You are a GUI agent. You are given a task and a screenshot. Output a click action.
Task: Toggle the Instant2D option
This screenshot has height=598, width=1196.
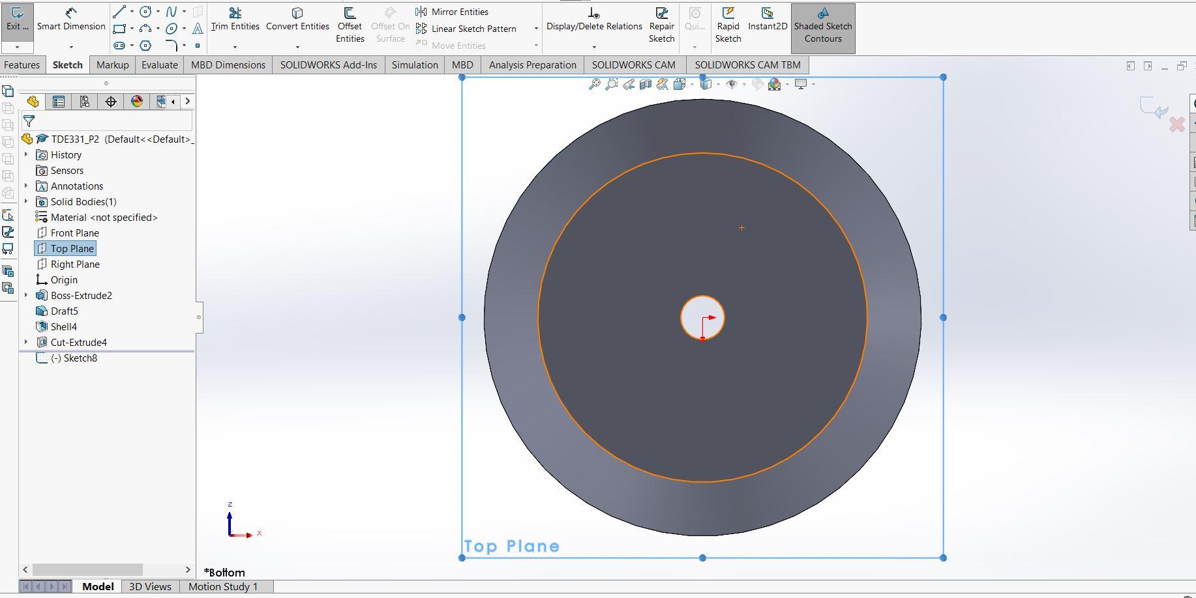[768, 19]
